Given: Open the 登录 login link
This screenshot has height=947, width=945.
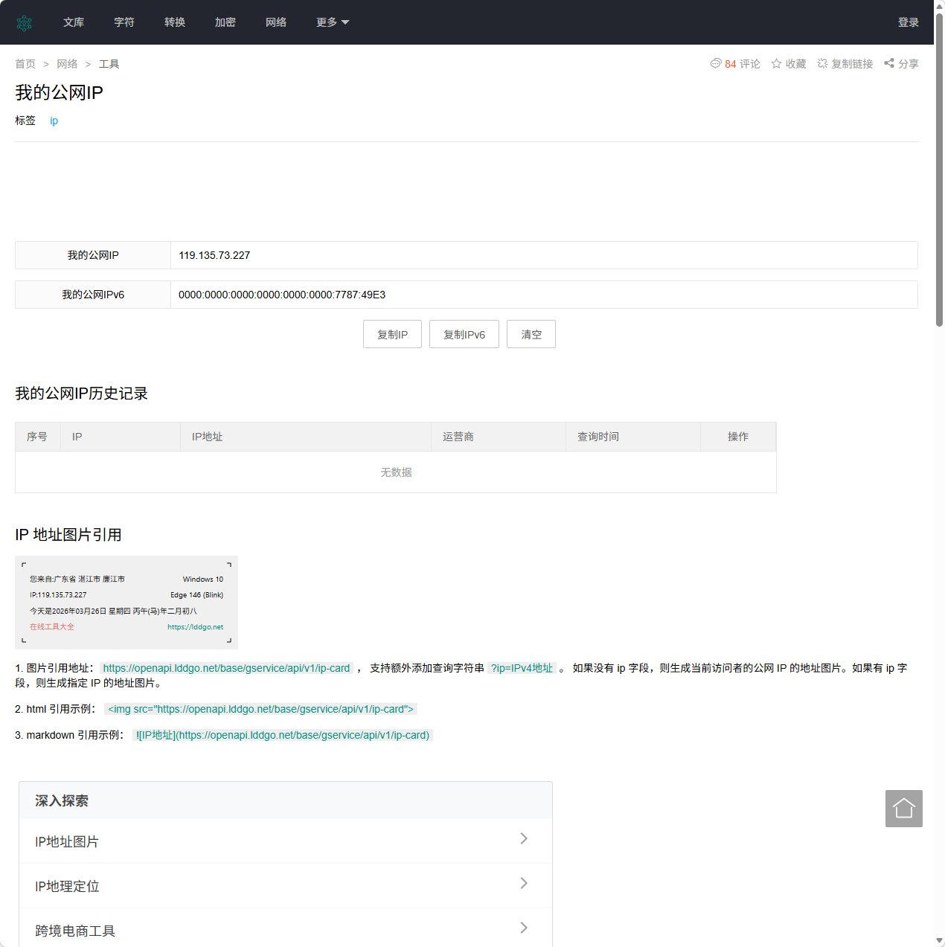Looking at the screenshot, I should [x=908, y=22].
